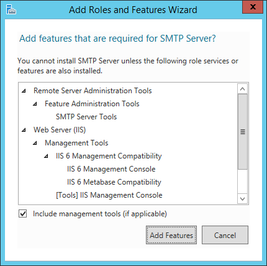Select Feature Administration Tools label

[92, 104]
